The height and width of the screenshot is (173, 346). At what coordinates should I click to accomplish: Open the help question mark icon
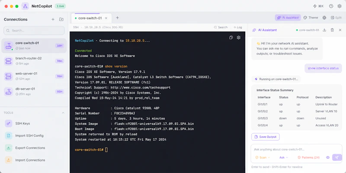[331, 6]
